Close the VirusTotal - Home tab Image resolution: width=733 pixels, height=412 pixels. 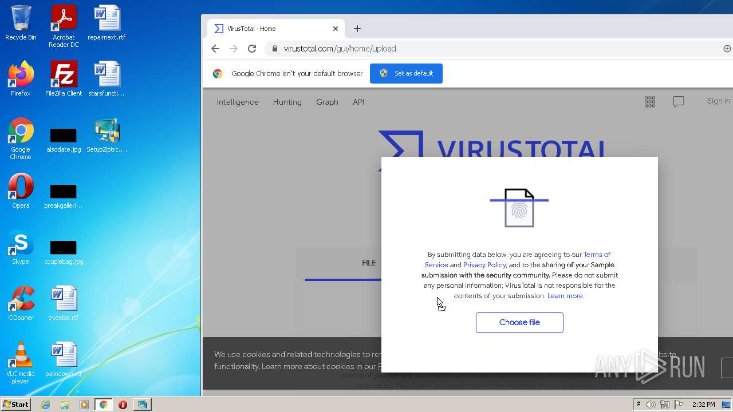(336, 29)
